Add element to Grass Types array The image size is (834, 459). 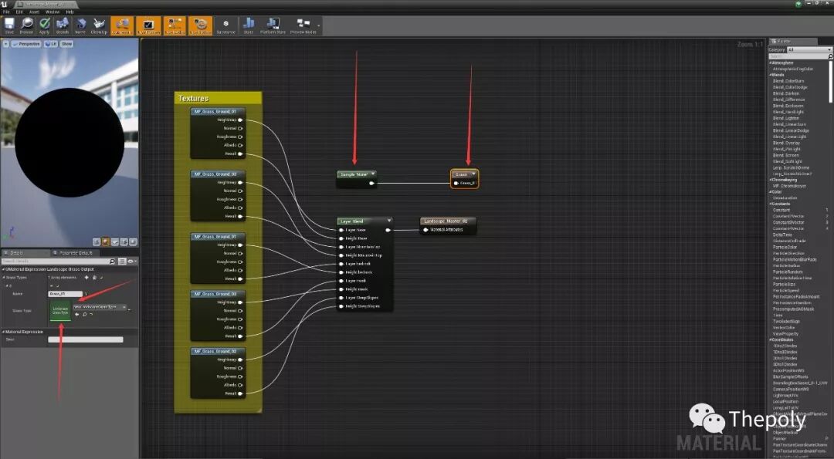click(86, 277)
